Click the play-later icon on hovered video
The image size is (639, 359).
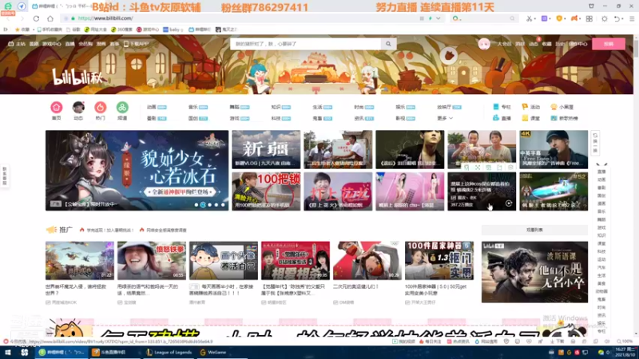click(x=509, y=203)
